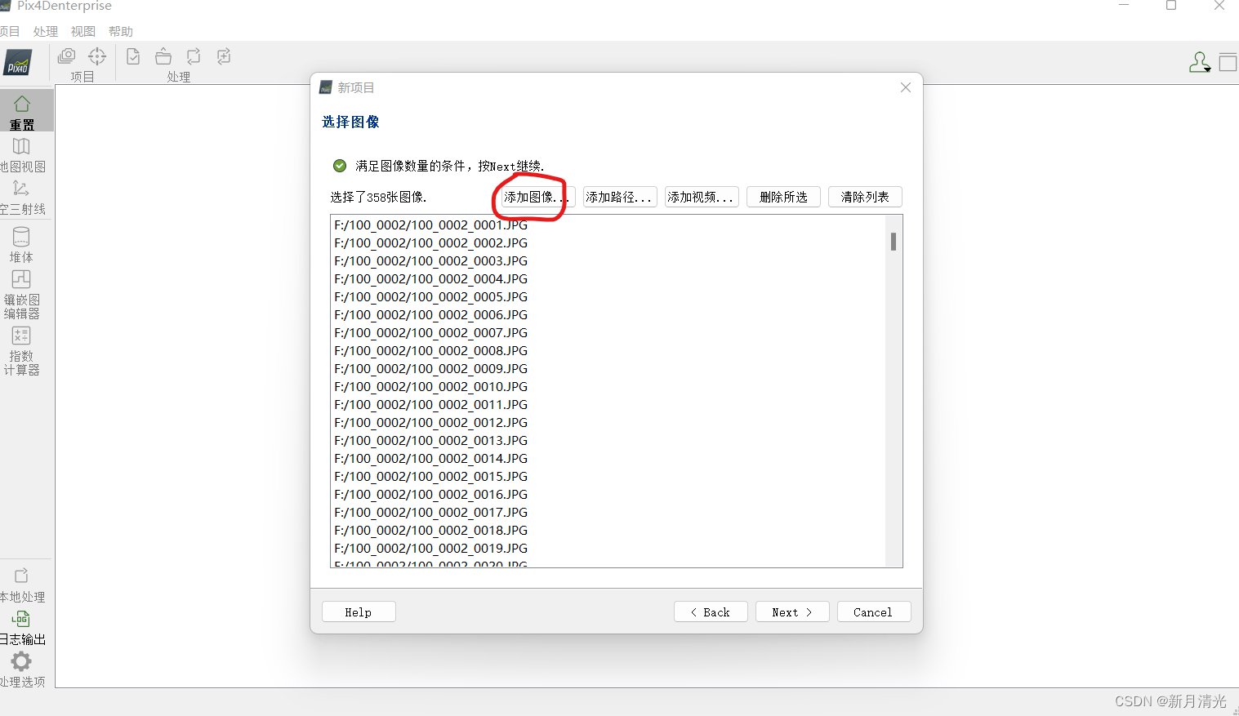Open the 指数计算器 index calculator
This screenshot has width=1239, height=716.
21,351
